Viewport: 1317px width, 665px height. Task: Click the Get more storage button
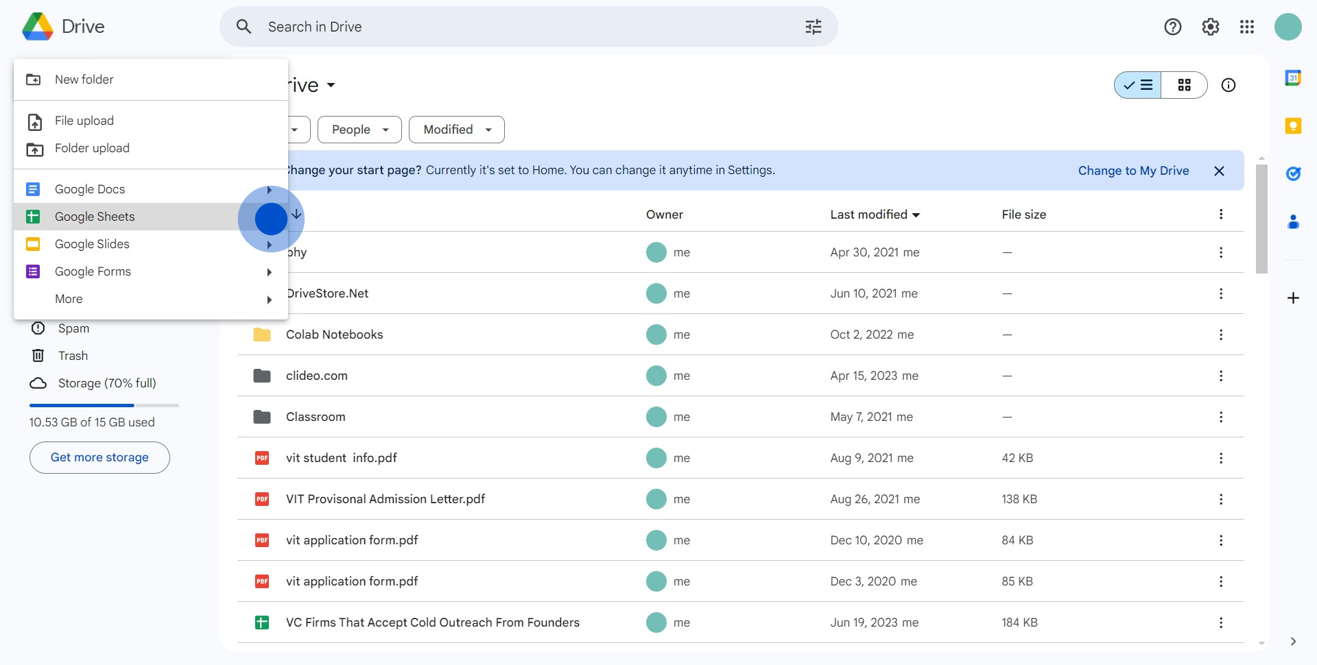[99, 457]
